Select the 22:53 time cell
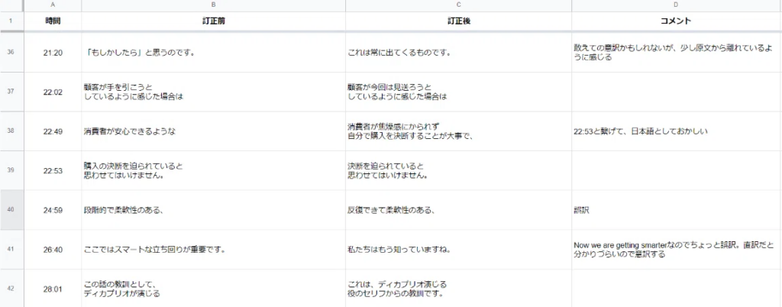Viewport: 782px width, 307px height. click(53, 170)
